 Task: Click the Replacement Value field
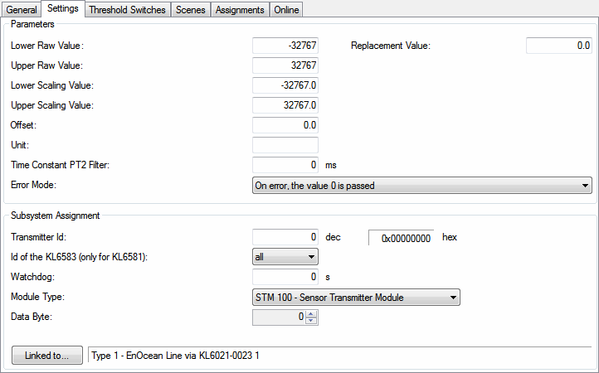tap(559, 46)
